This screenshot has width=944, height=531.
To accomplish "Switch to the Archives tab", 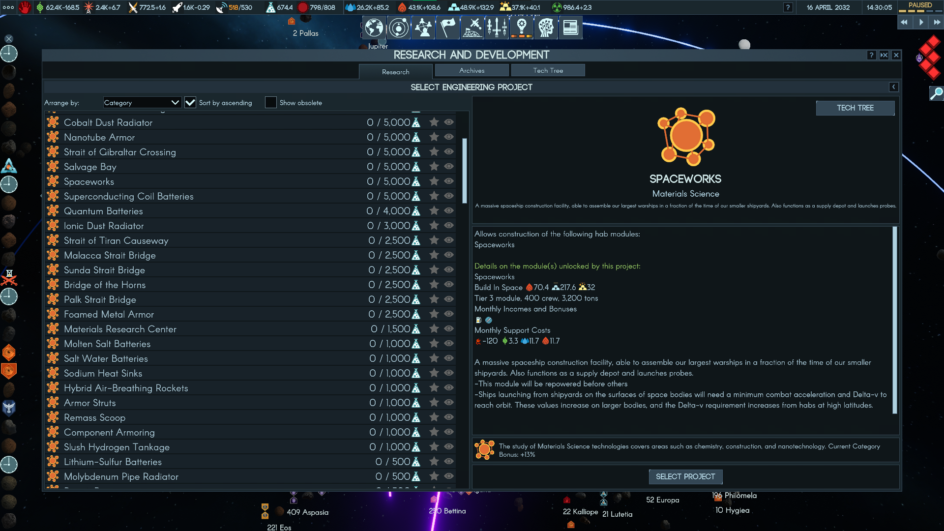I will (472, 71).
